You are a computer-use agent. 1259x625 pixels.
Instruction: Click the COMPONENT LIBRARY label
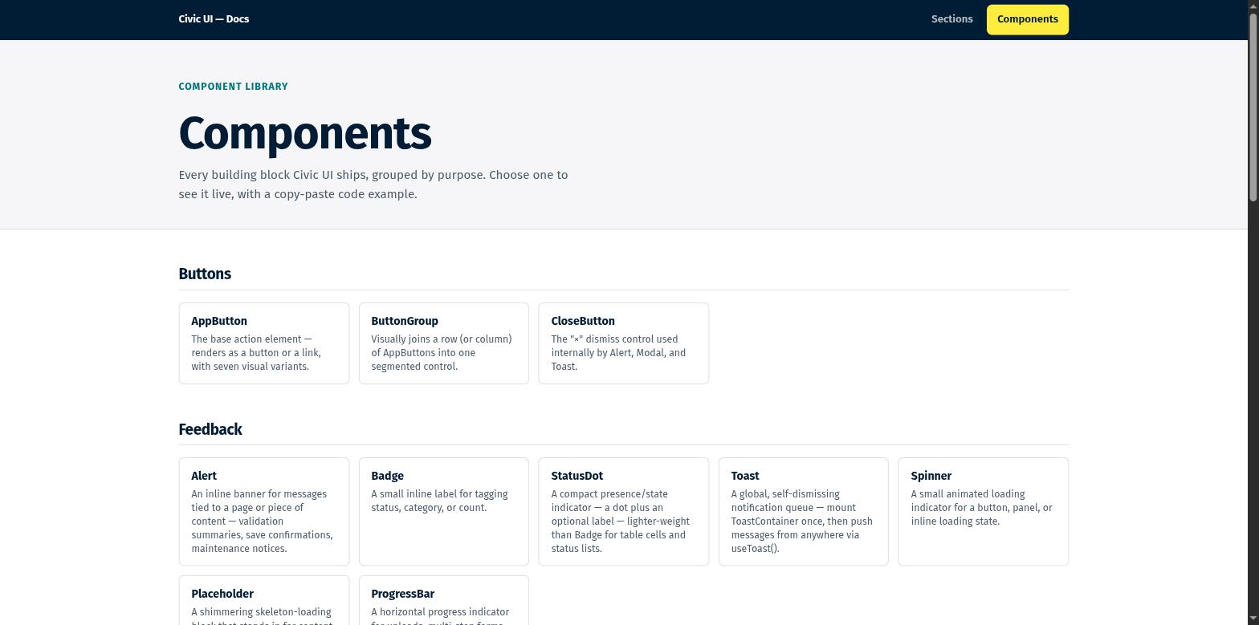click(x=233, y=87)
